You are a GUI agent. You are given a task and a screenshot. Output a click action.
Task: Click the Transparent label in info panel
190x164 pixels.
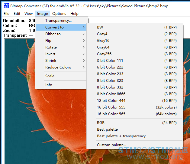coord(15,35)
